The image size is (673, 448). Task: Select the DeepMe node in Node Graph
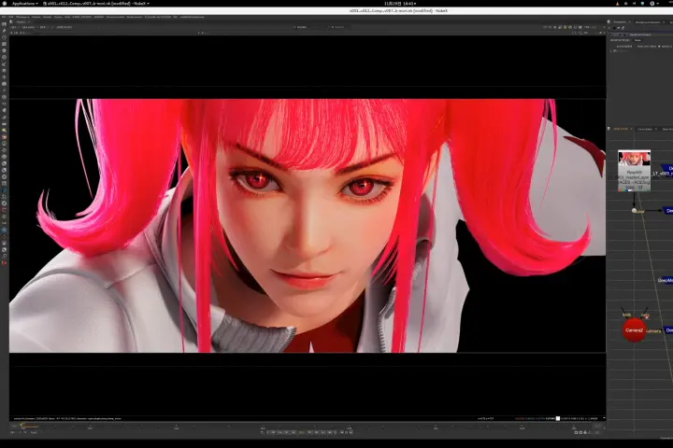point(666,280)
